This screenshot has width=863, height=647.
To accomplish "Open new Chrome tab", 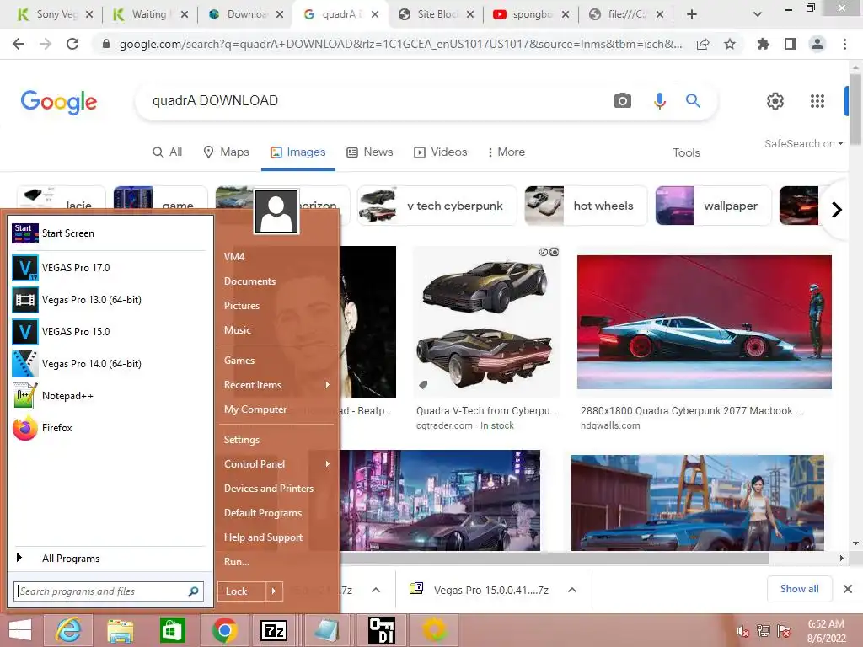I will click(692, 14).
